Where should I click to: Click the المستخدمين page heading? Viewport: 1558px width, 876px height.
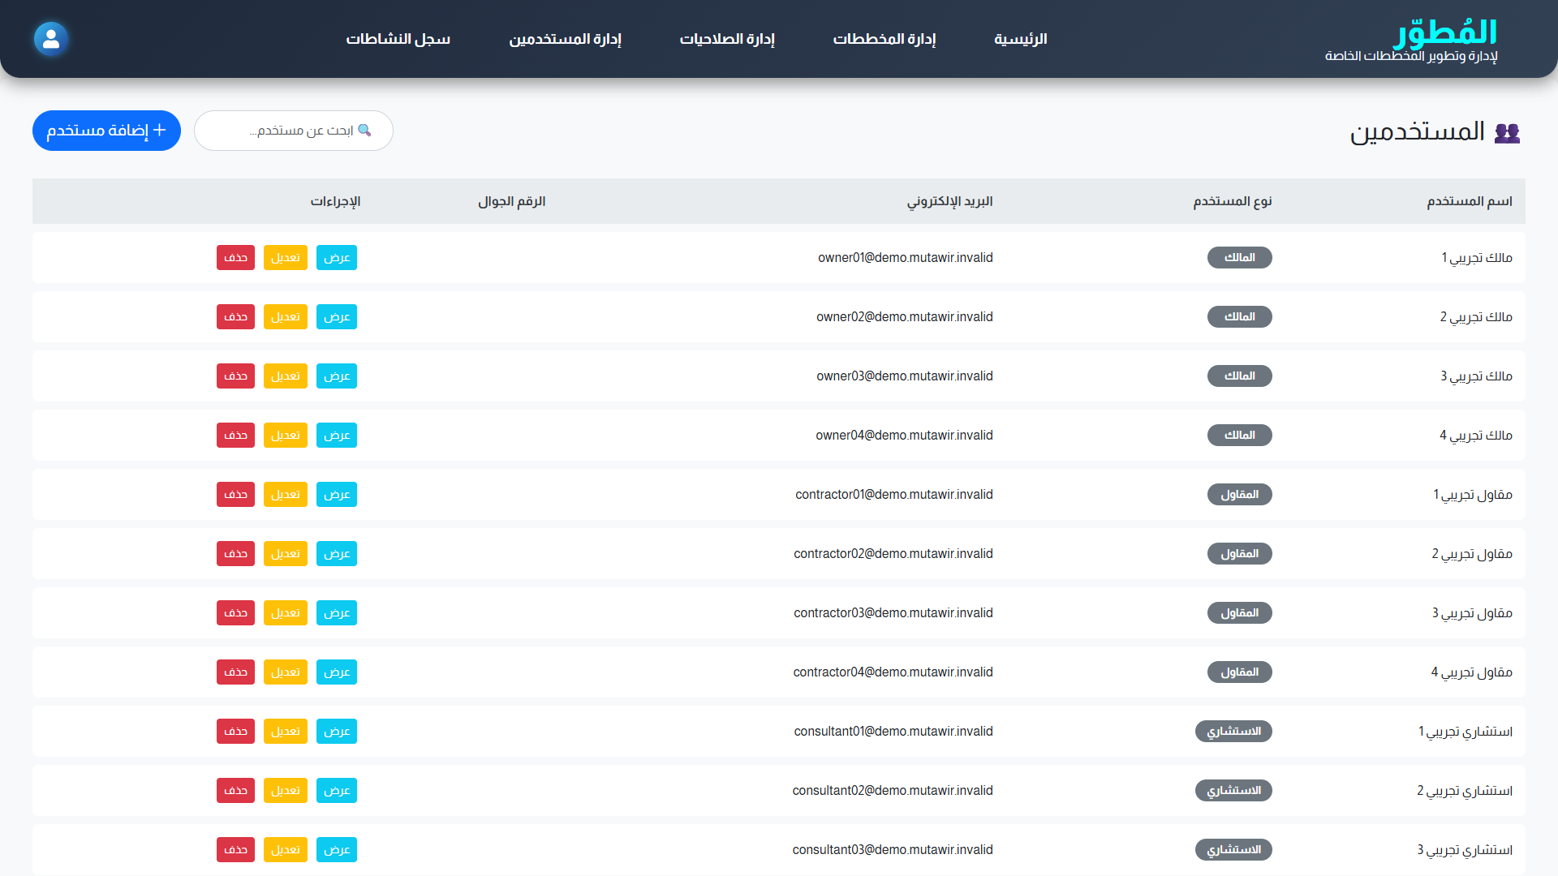(x=1417, y=131)
